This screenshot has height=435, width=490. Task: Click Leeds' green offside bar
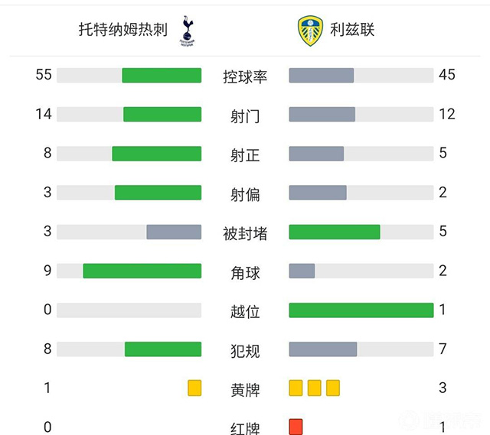[x=361, y=310]
